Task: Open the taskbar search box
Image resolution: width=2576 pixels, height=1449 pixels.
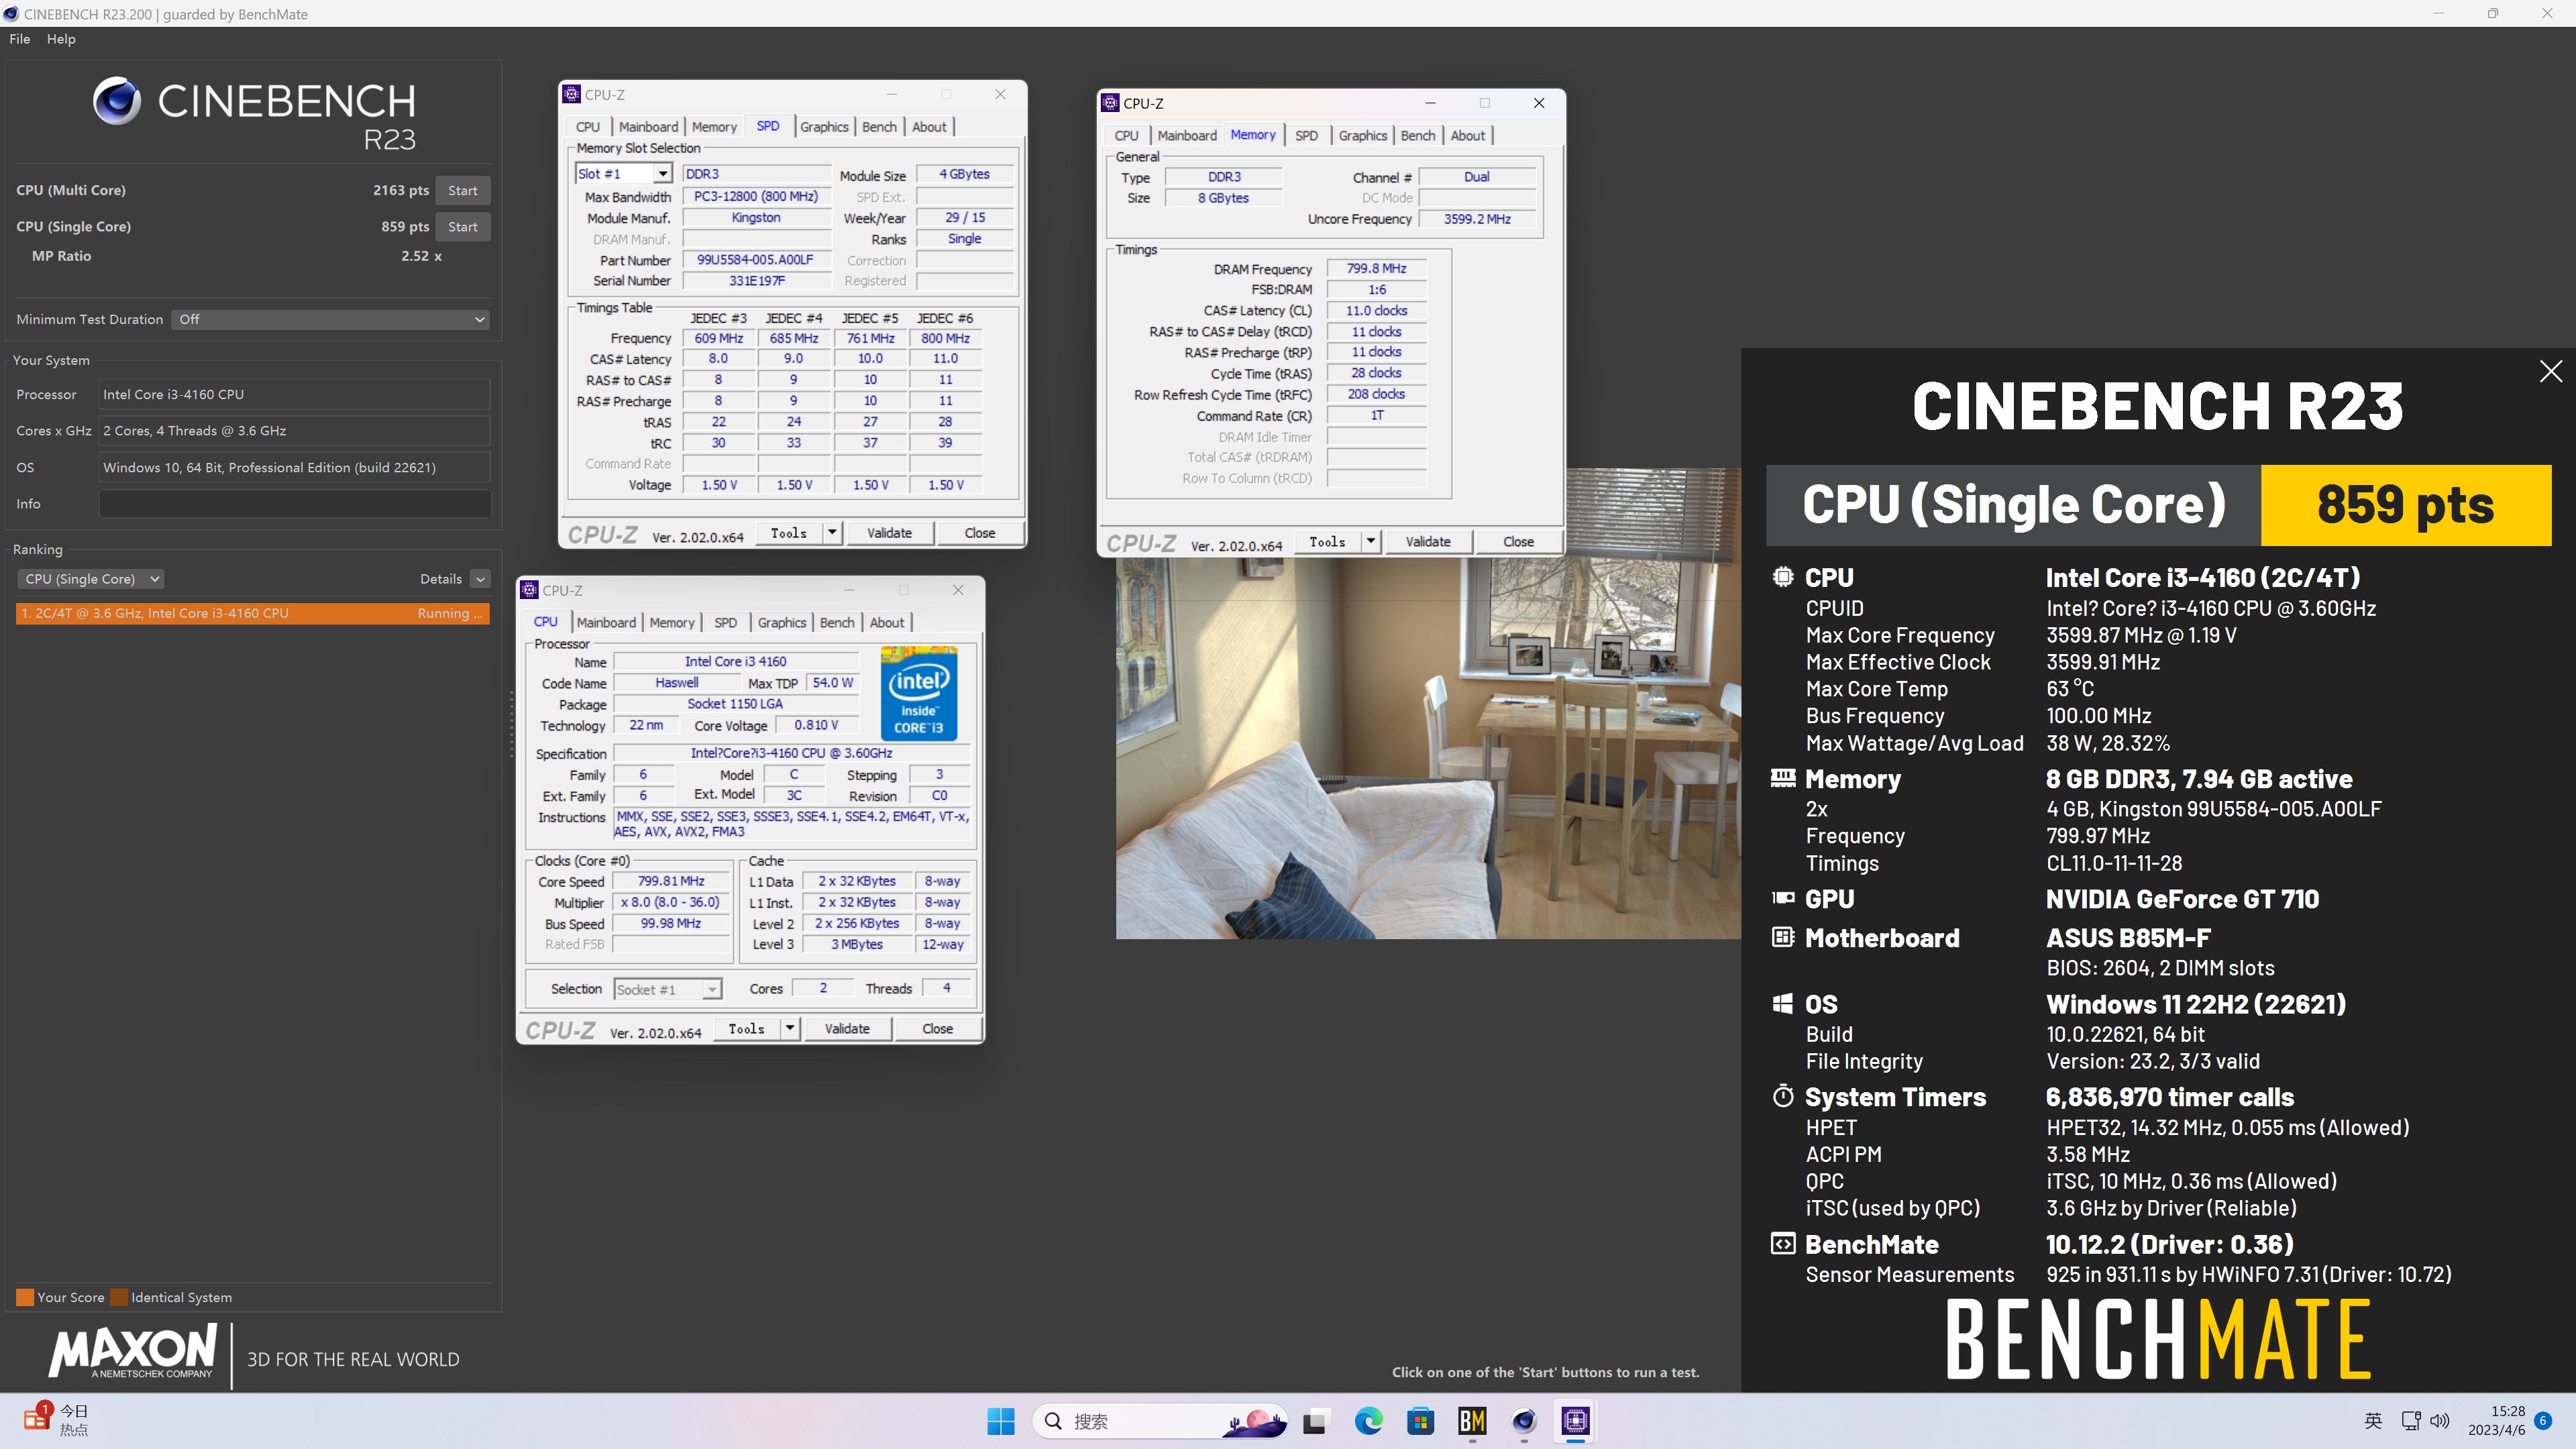Action: tap(1160, 1421)
